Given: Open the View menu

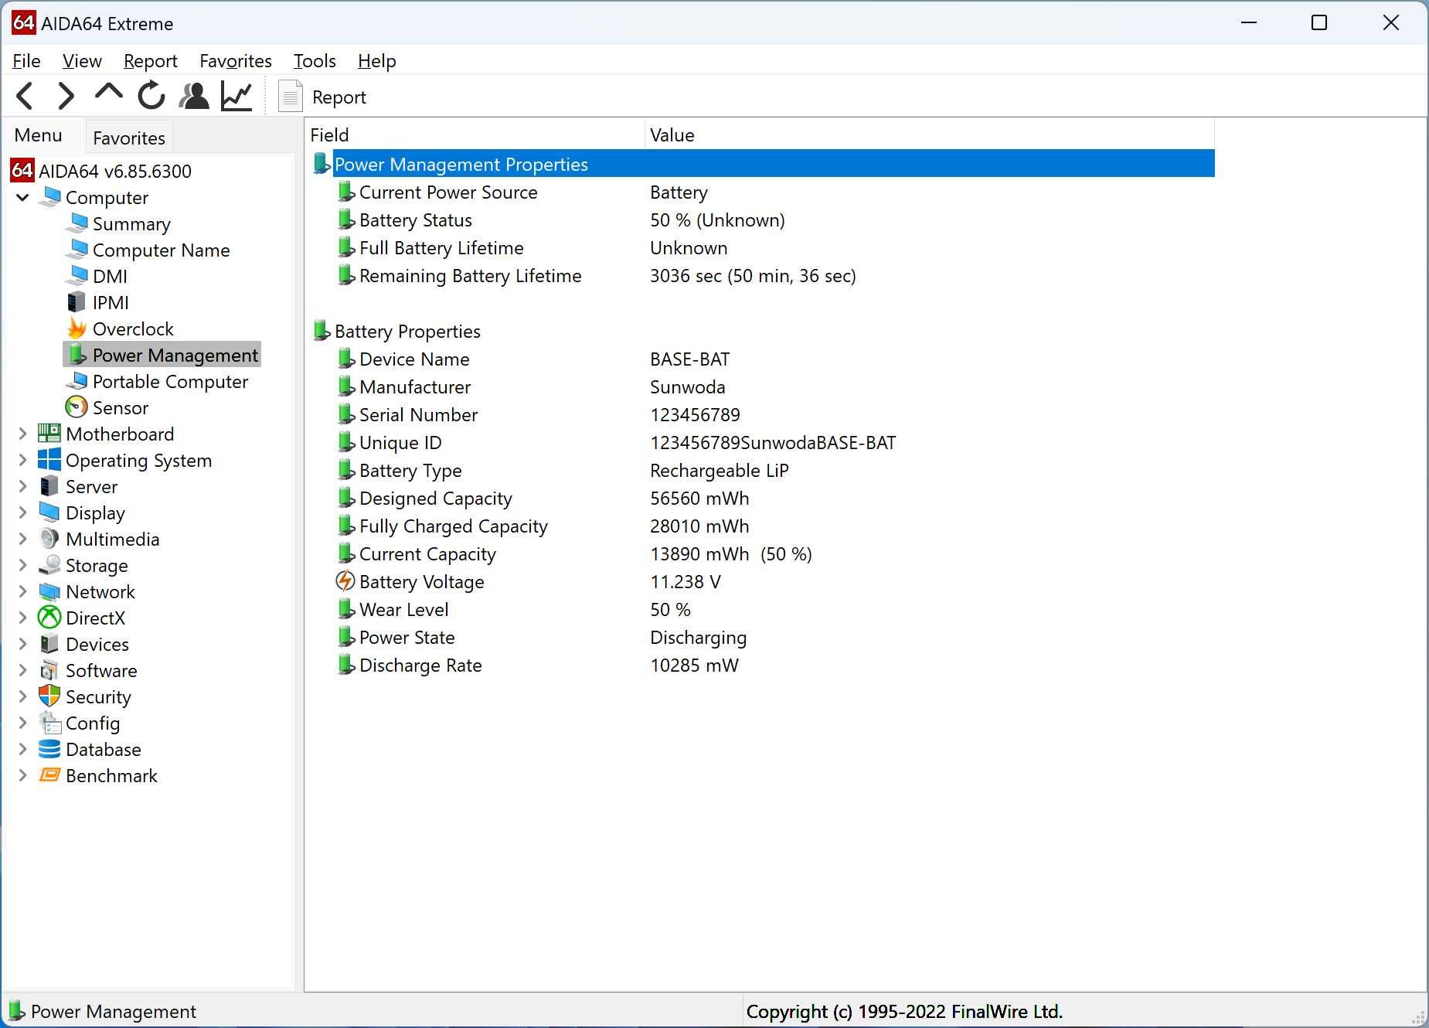Looking at the screenshot, I should (82, 60).
